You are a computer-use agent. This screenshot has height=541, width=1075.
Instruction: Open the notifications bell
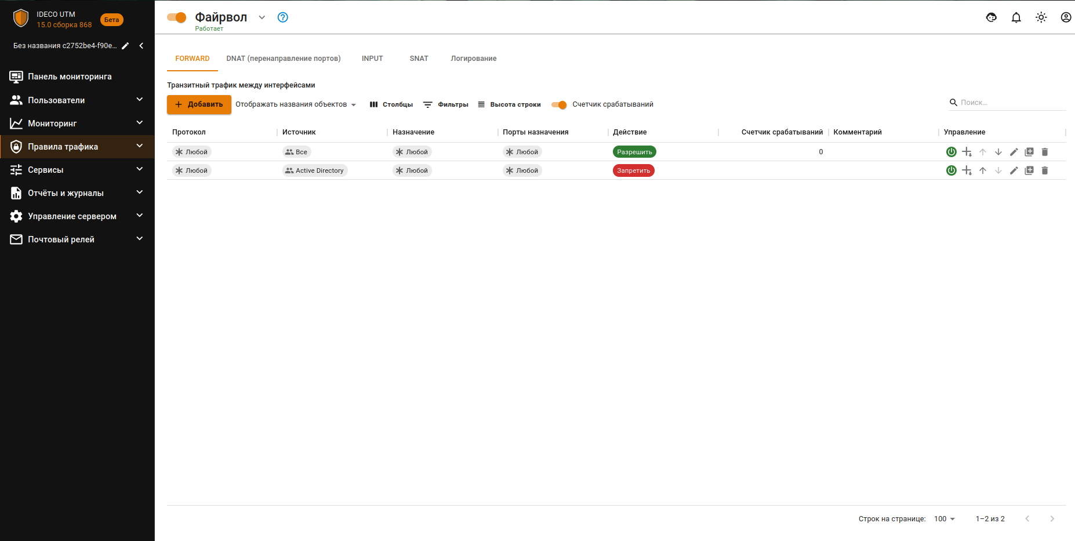click(x=1016, y=17)
